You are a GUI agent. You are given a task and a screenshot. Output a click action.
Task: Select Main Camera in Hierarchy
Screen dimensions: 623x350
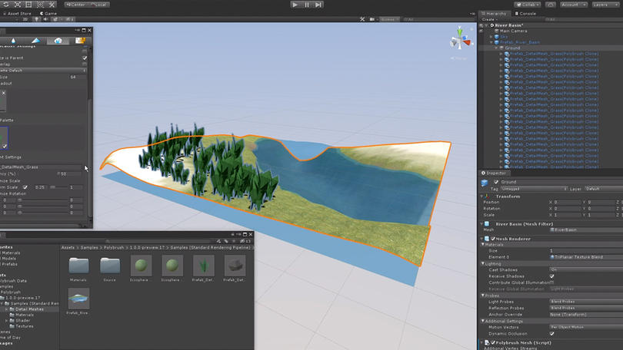coord(513,31)
